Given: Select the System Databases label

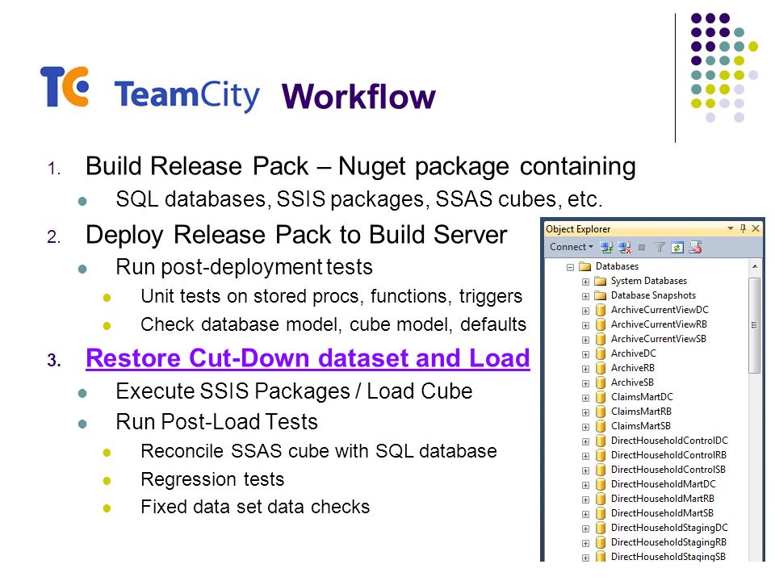Looking at the screenshot, I should tap(649, 281).
